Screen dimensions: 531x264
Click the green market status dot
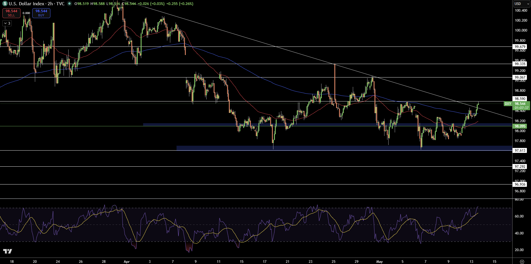coord(69,4)
